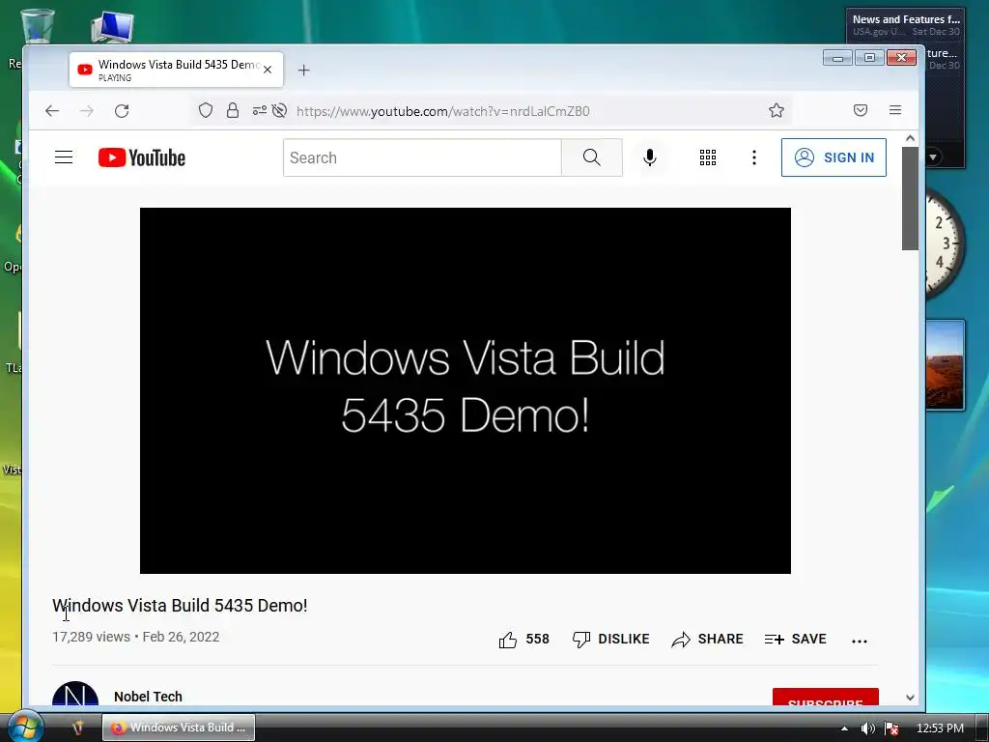Click the page scrollbar up arrow
Image resolution: width=989 pixels, height=742 pixels.
910,138
